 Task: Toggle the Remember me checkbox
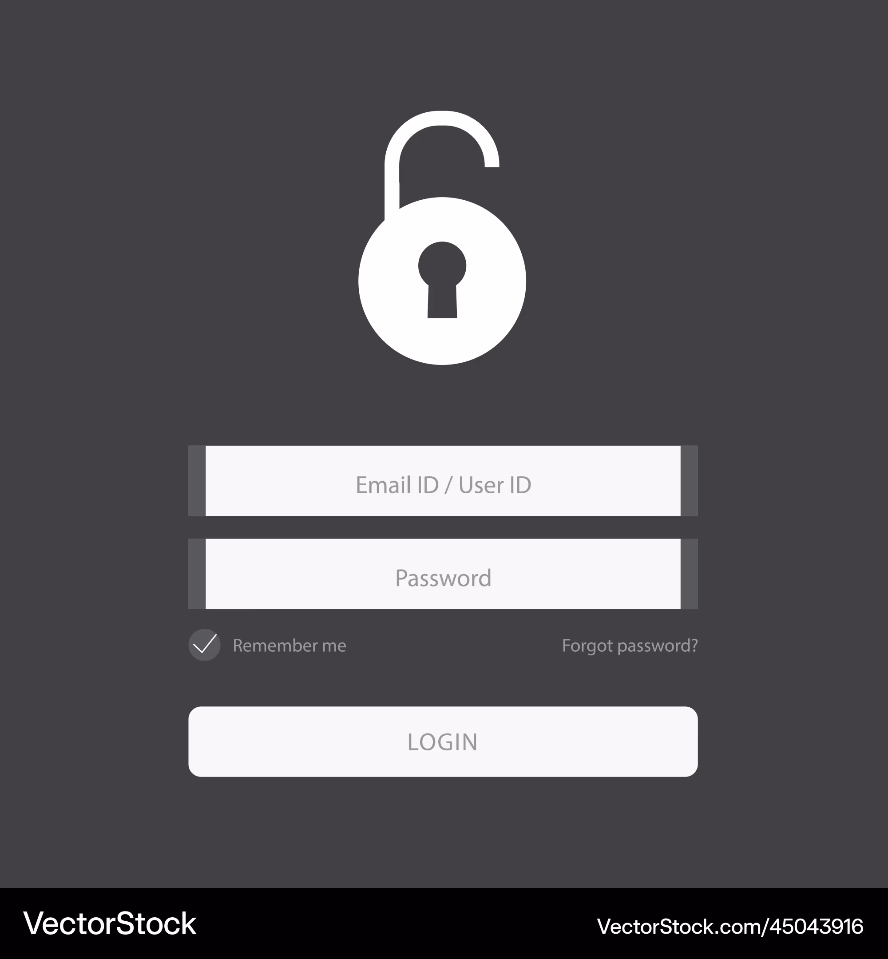pyautogui.click(x=205, y=645)
